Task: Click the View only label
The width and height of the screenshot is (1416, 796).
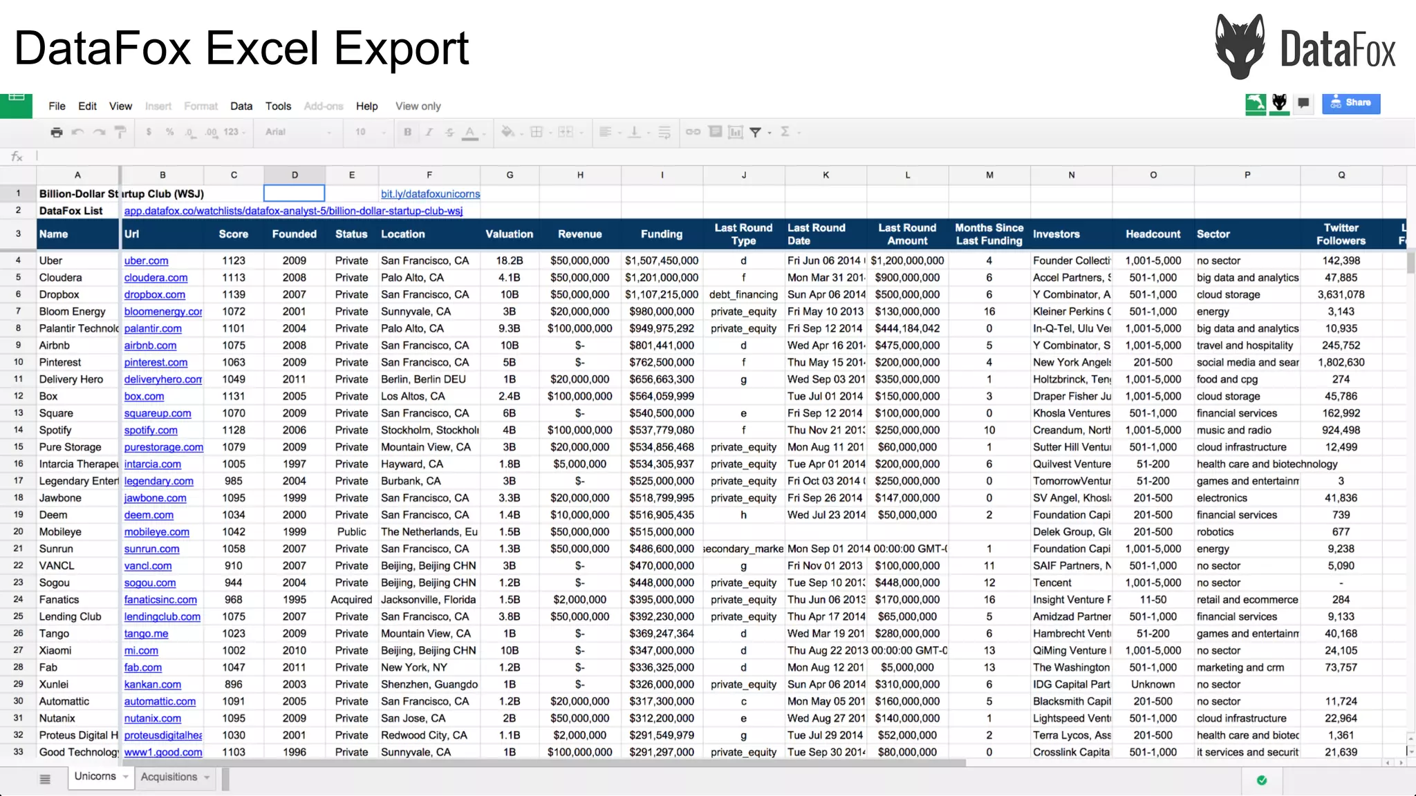Action: click(418, 106)
